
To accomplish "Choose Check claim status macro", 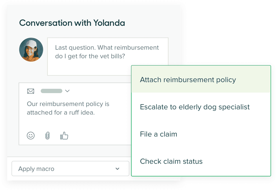I will tap(201, 161).
